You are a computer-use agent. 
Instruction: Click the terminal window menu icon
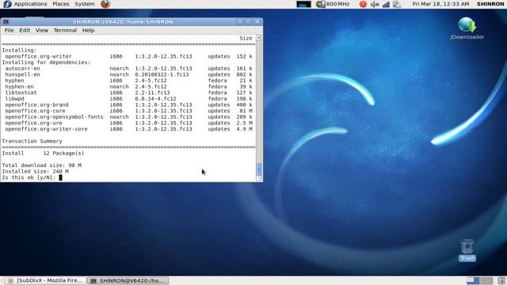(6, 21)
